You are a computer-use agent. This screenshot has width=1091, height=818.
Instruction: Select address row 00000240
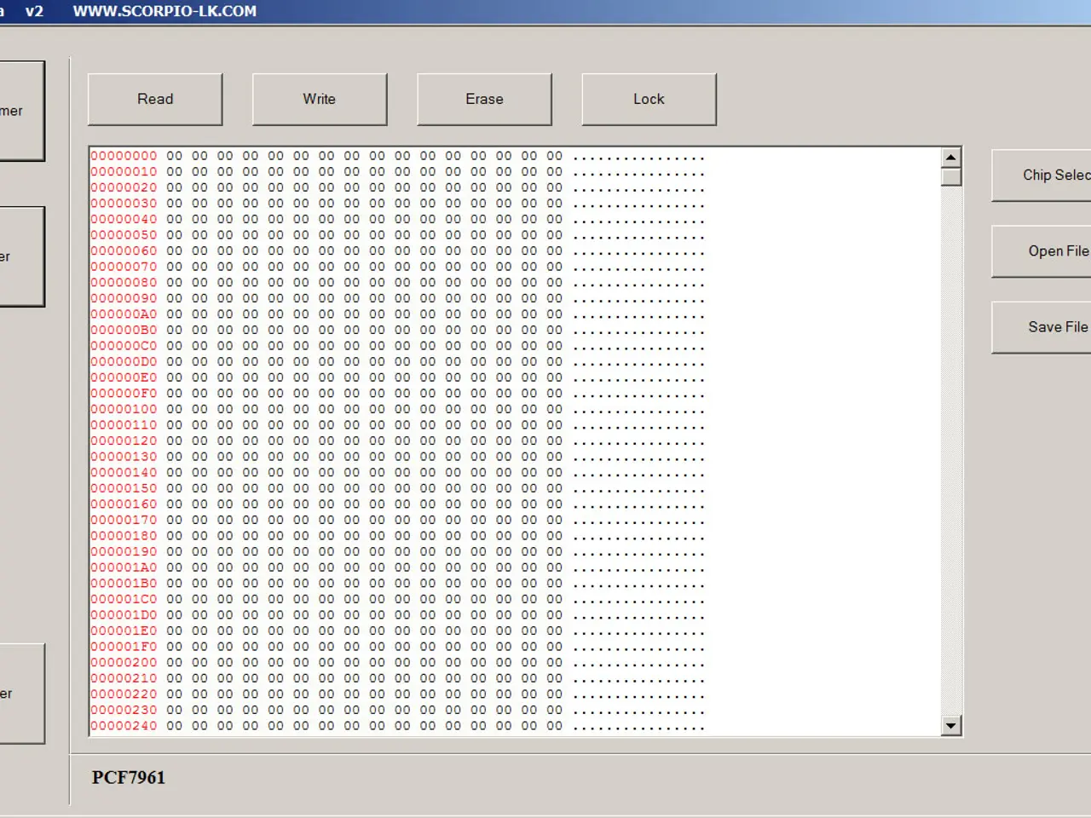398,726
